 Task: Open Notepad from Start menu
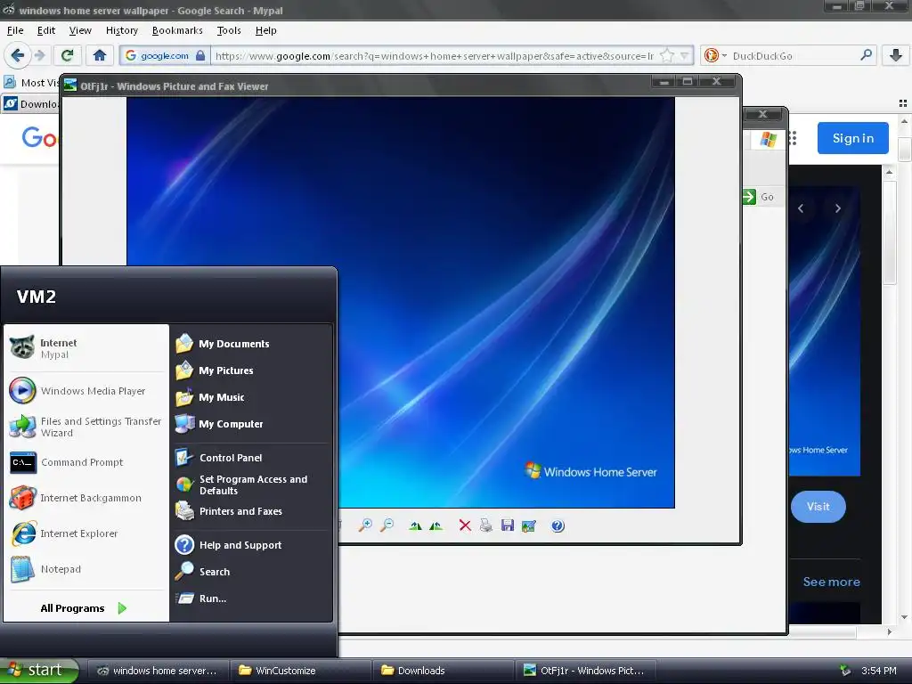(85, 569)
